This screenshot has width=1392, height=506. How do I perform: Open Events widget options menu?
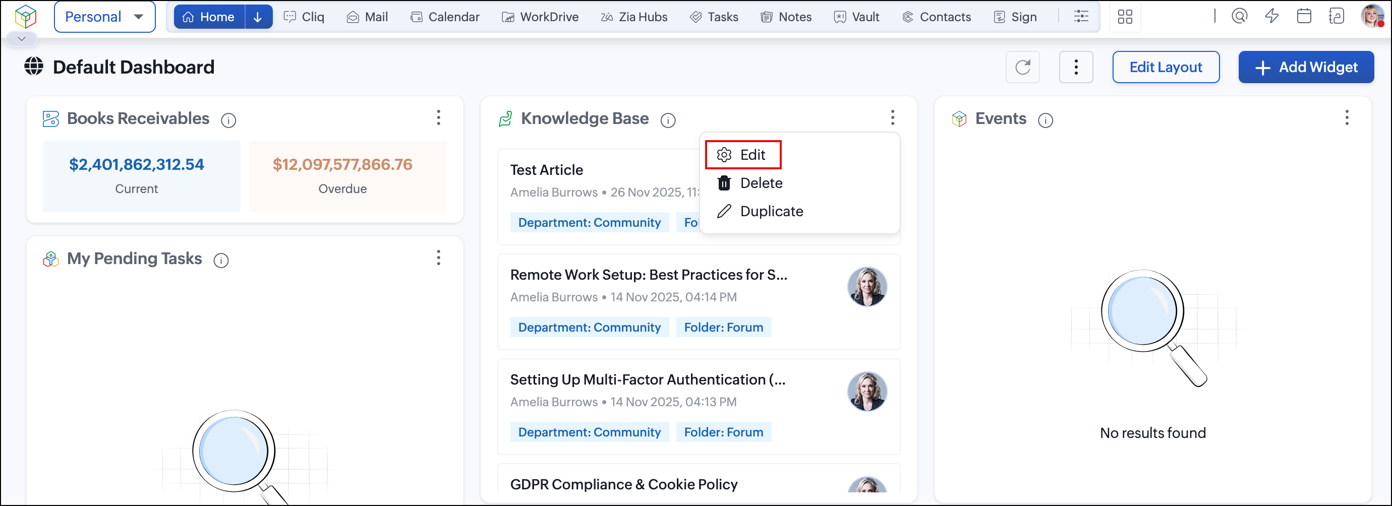[x=1347, y=118]
